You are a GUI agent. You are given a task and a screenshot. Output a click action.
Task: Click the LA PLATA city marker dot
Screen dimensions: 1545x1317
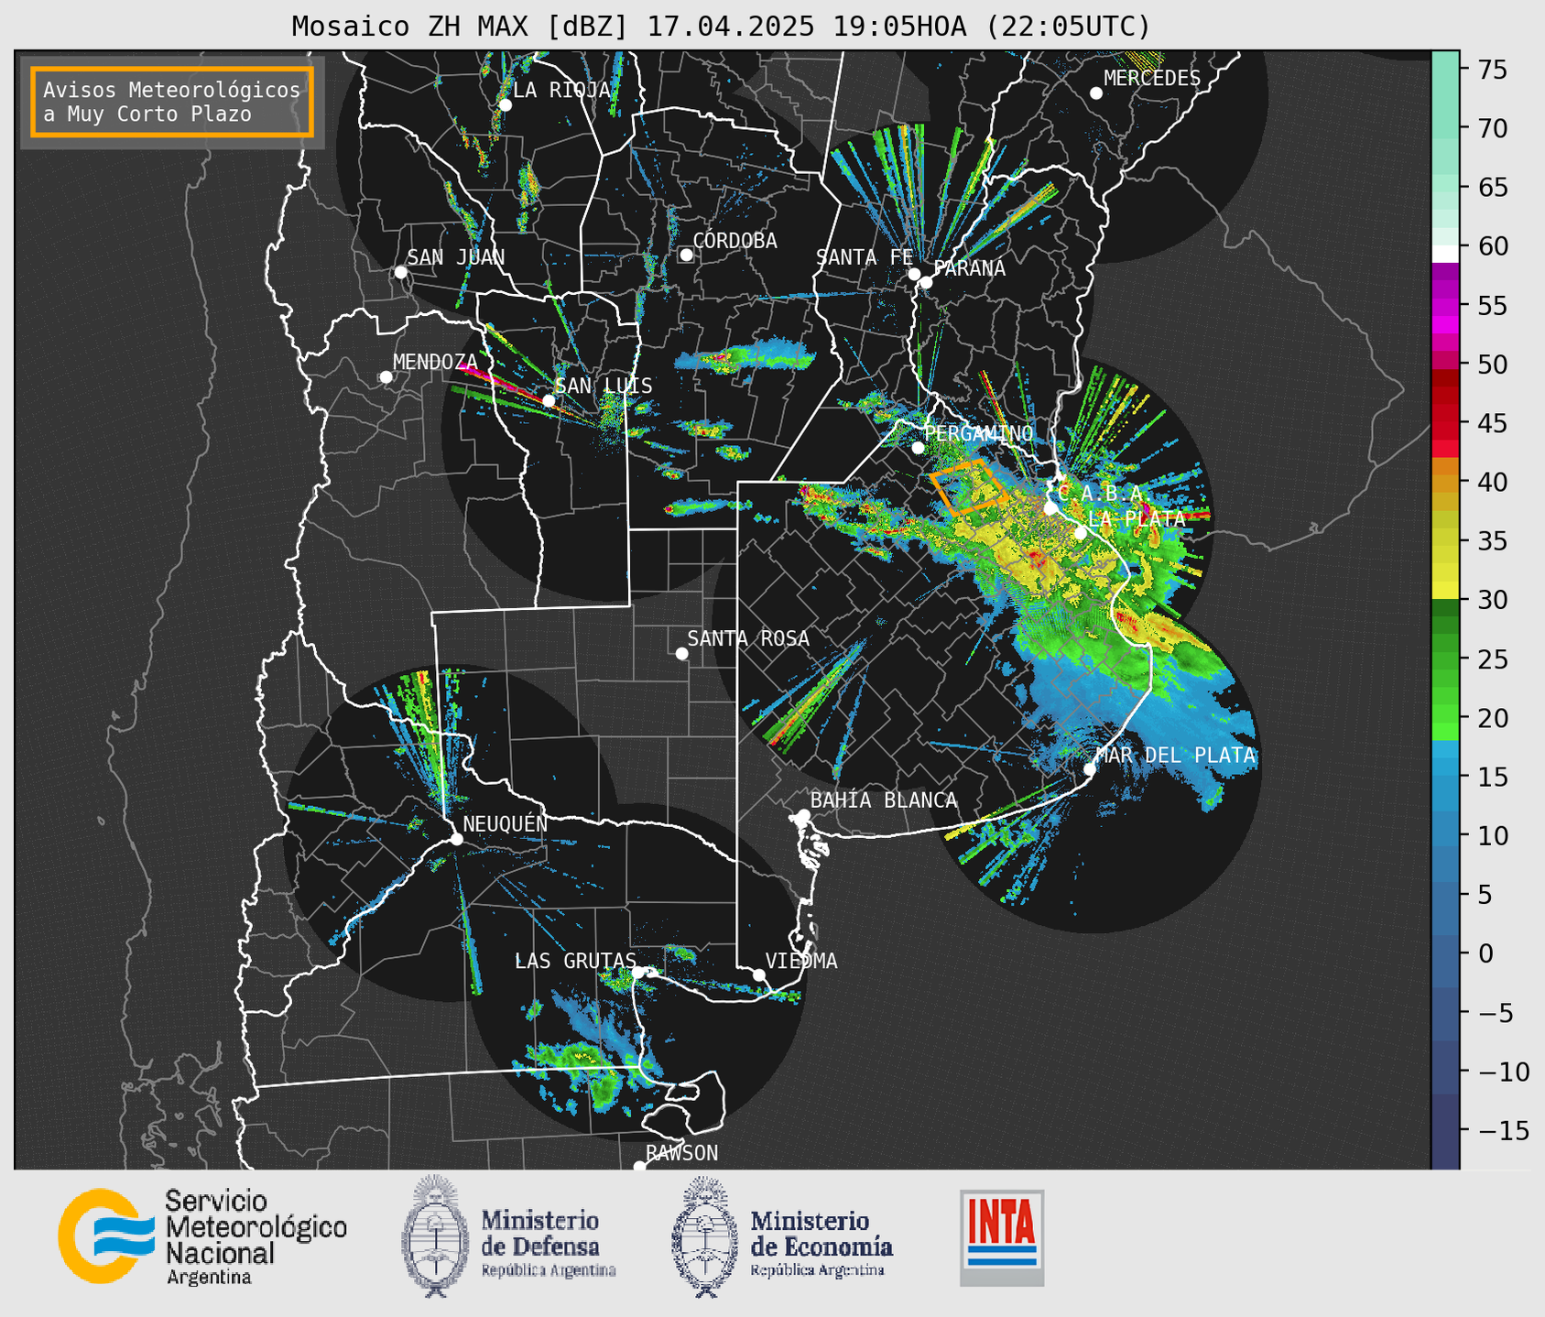pyautogui.click(x=1081, y=533)
